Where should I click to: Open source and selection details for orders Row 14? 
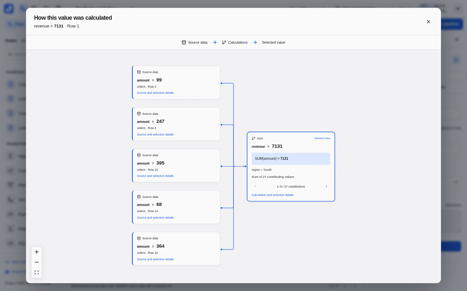pyautogui.click(x=155, y=218)
